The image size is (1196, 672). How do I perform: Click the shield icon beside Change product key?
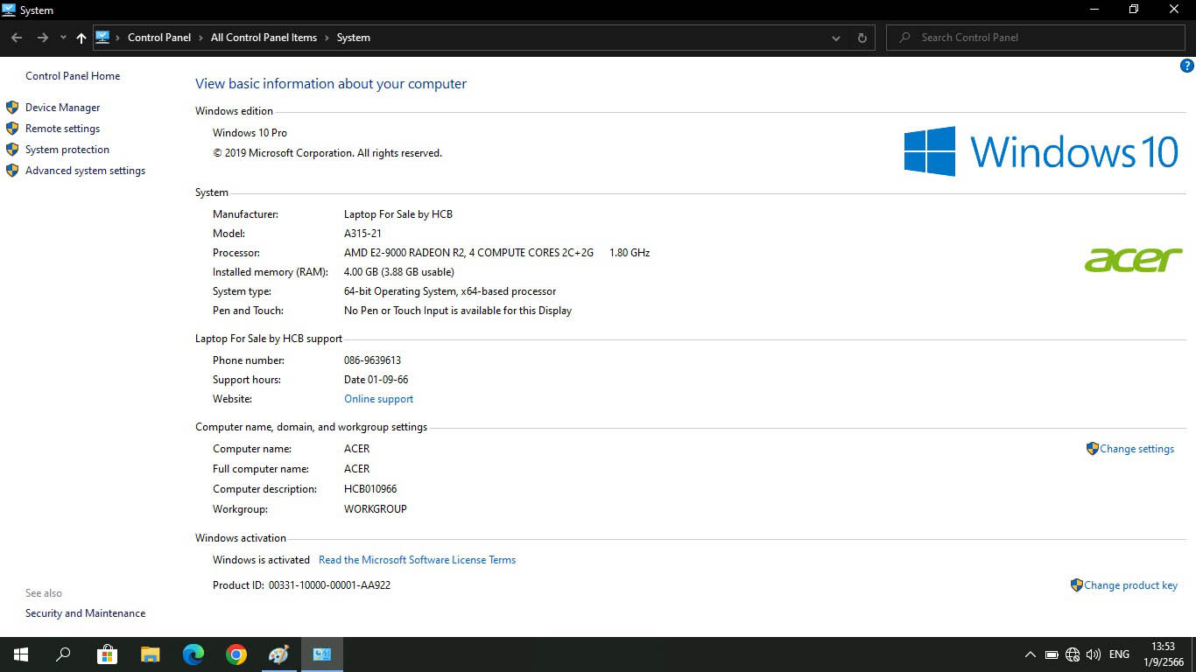pos(1077,584)
